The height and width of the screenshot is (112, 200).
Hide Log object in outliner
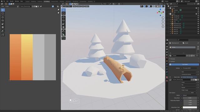coord(198,22)
